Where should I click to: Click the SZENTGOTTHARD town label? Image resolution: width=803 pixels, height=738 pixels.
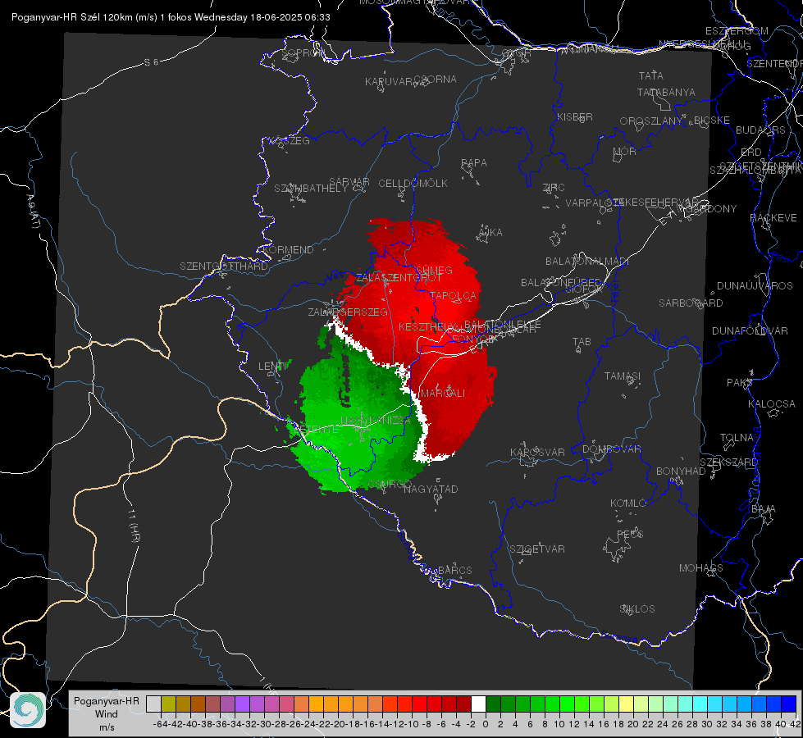tap(224, 266)
